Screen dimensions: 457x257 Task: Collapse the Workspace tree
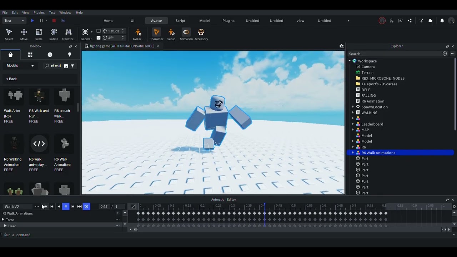tap(350, 61)
